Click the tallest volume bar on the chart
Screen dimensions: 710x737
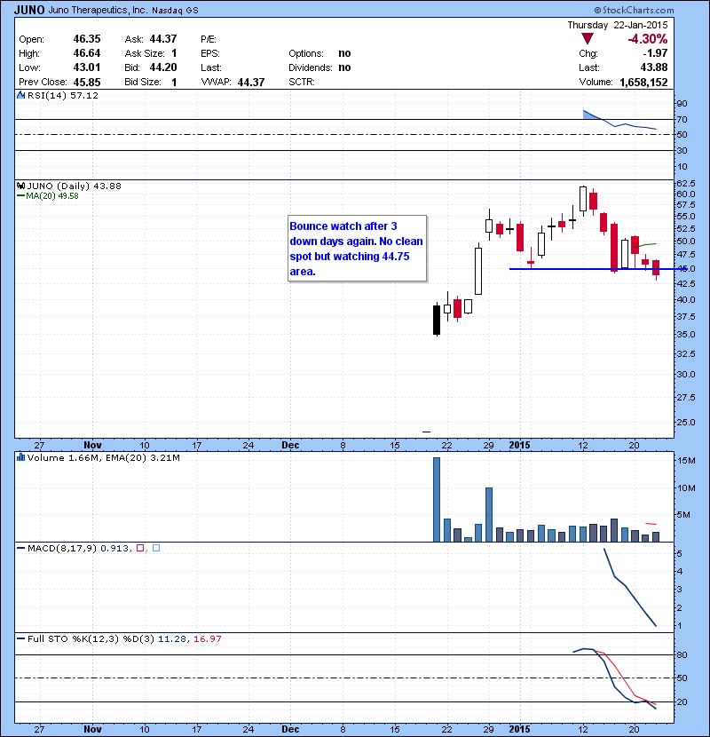pos(437,500)
